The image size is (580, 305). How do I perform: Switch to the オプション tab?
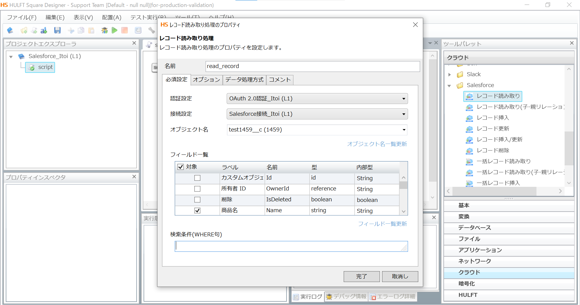(206, 80)
